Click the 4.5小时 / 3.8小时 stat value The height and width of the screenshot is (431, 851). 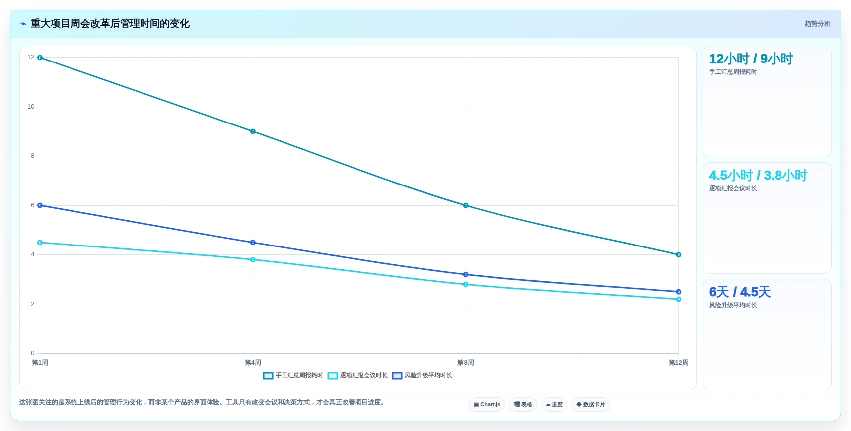click(758, 176)
